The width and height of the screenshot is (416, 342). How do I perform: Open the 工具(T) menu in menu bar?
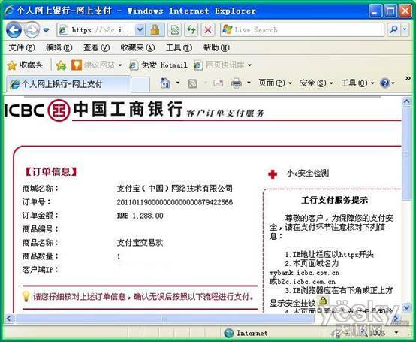179,48
